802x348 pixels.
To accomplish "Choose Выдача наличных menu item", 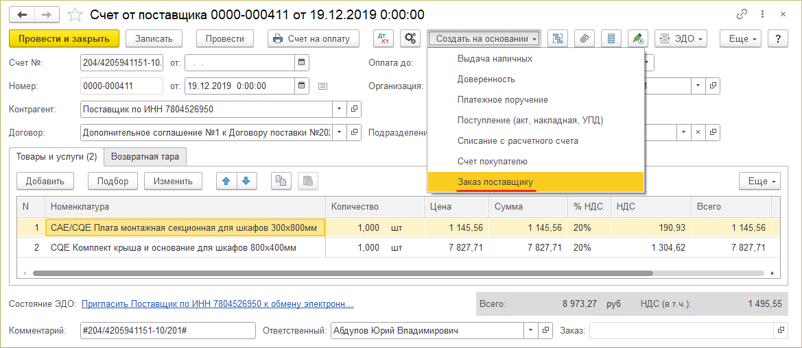I will click(536, 59).
